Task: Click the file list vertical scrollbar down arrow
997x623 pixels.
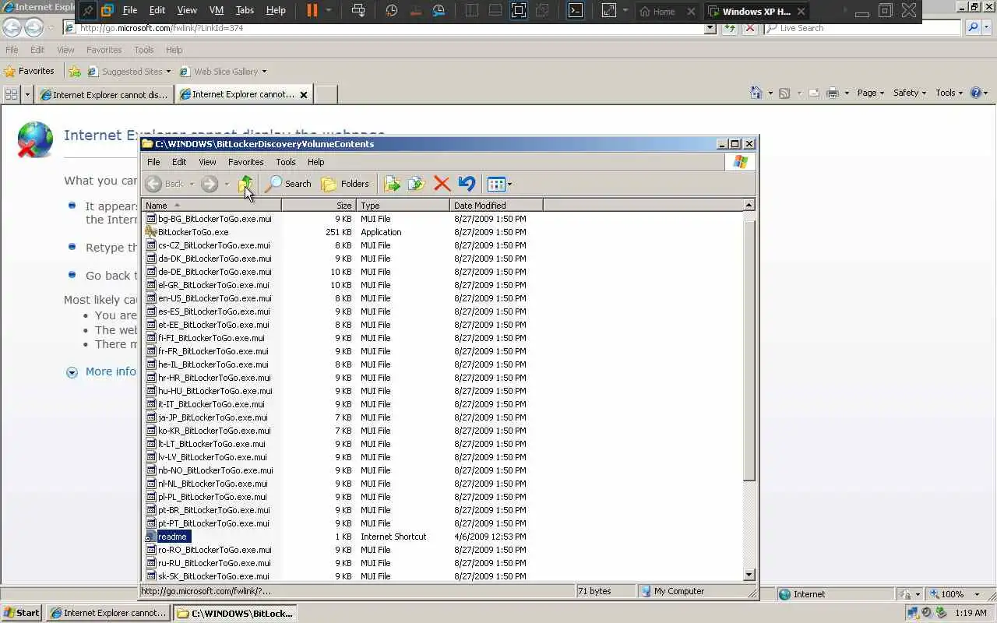Action: pos(749,575)
